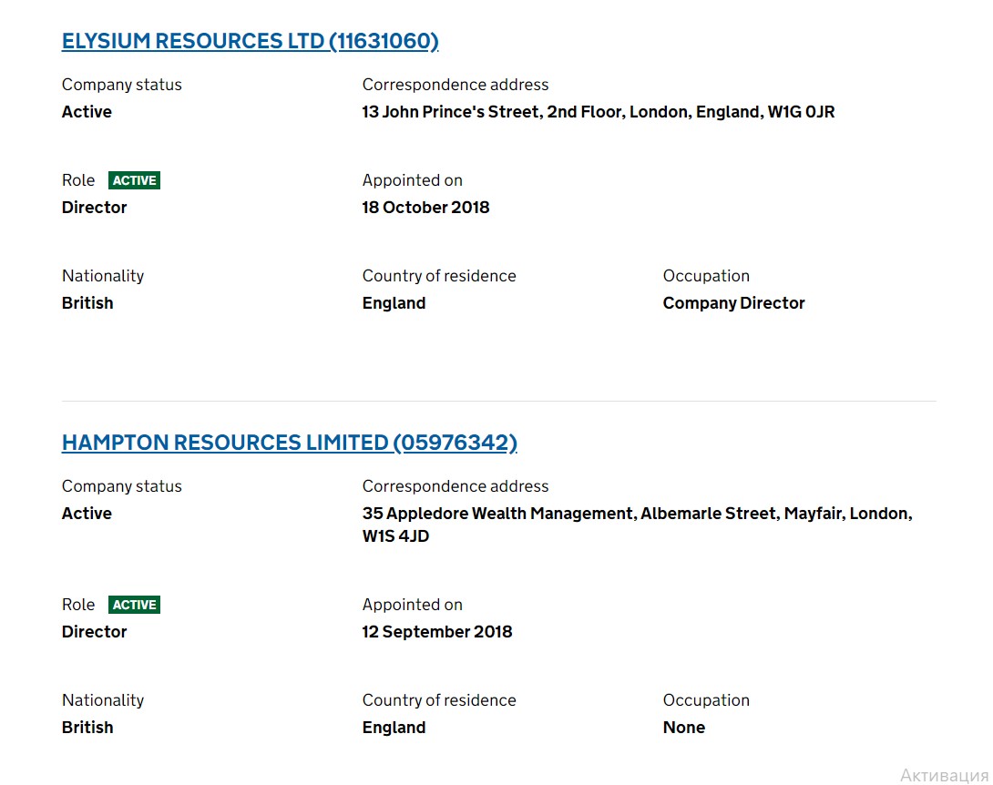Screen dimensions: 993x785
Task: Click the ACTIVE badge under Hampton Resources
Action: [134, 605]
